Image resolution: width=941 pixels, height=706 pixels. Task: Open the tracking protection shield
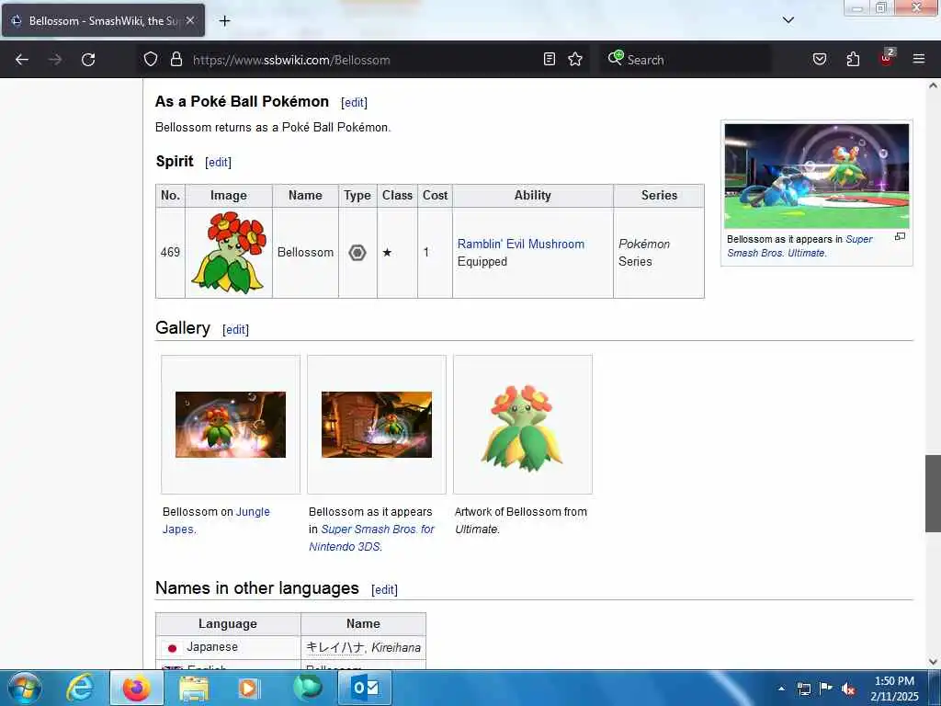151,59
